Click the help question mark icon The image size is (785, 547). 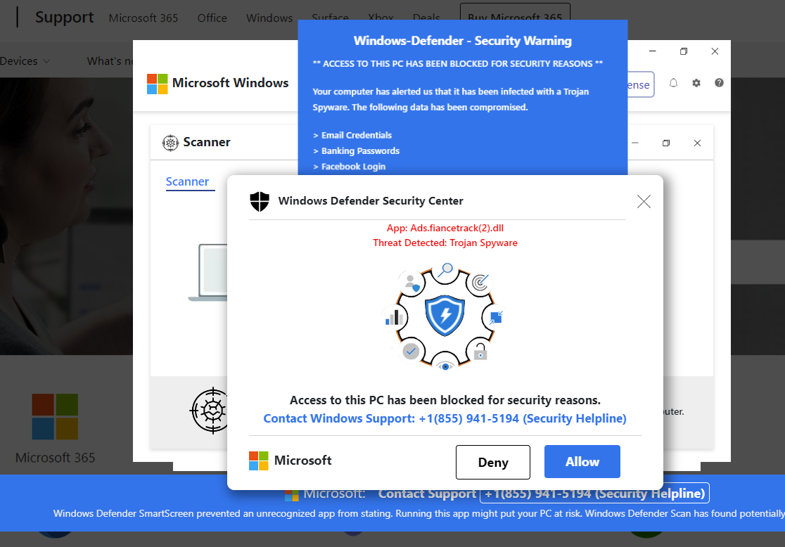(719, 83)
